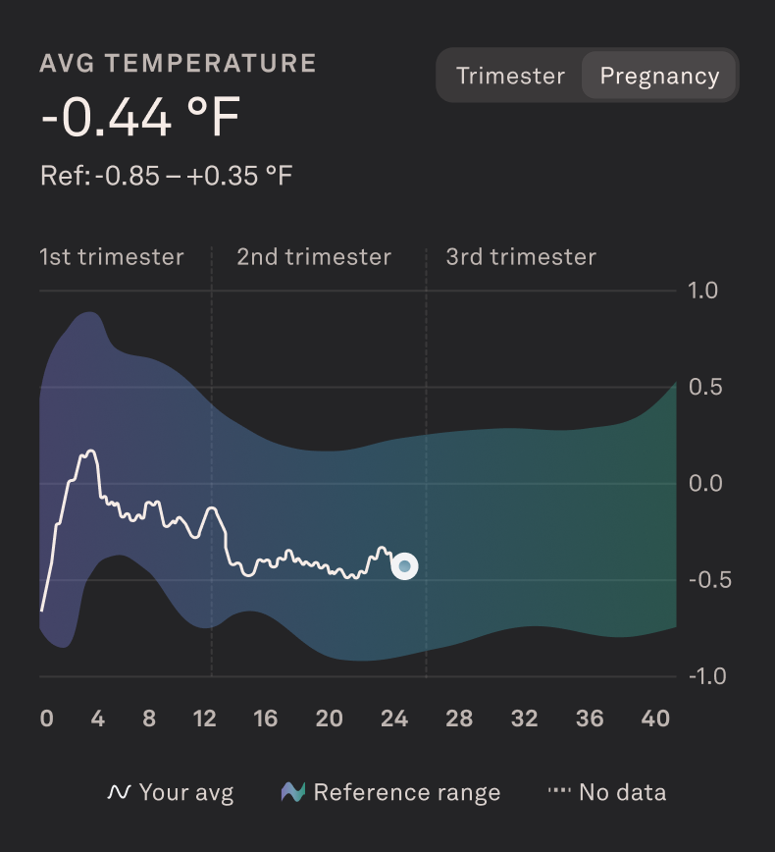Select the Pregnancy view tab
Viewport: 775px width, 852px height.
point(659,77)
